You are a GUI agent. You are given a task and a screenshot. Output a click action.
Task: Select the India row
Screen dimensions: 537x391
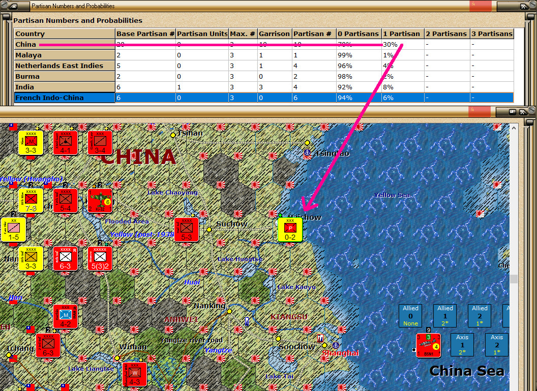264,87
